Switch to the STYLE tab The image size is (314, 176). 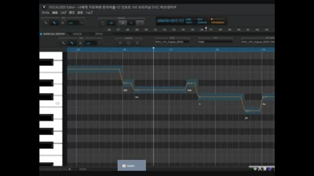(98, 34)
